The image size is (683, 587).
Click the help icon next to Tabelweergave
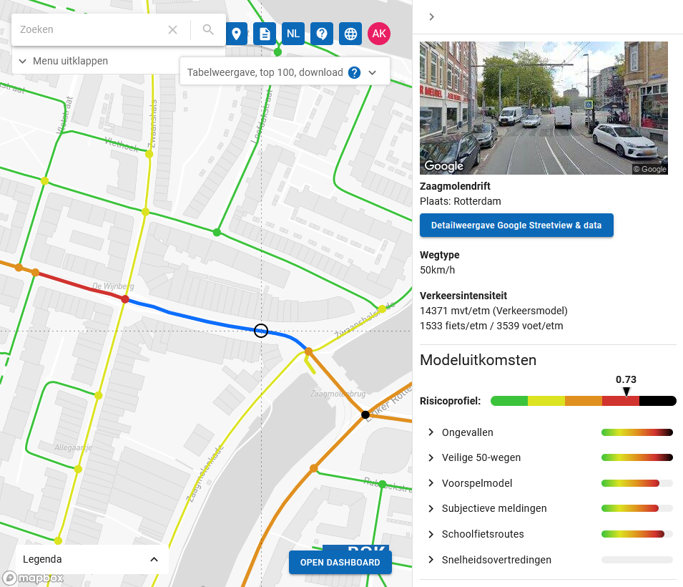(x=355, y=71)
